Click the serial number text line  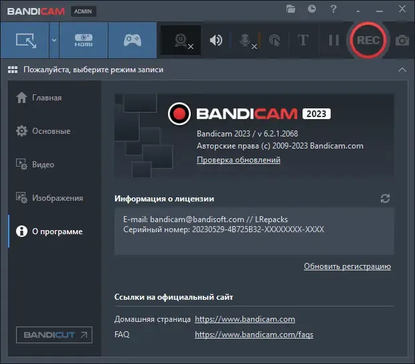pyautogui.click(x=224, y=230)
